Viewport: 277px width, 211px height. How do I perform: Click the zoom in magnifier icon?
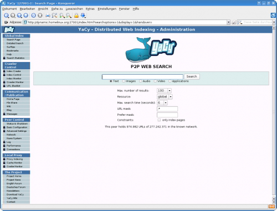coord(62,16)
